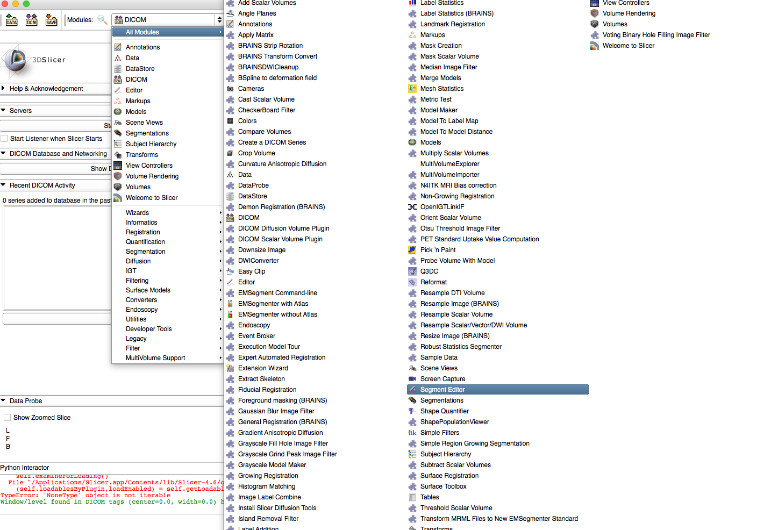Expand the Developer Tools submenu
771x530 pixels.
pyautogui.click(x=168, y=329)
